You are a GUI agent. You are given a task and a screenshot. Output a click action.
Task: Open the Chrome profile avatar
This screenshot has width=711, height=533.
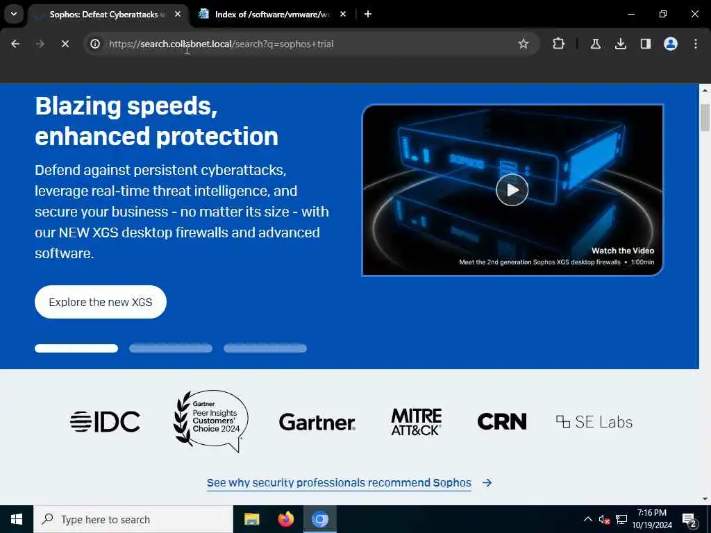coord(671,44)
